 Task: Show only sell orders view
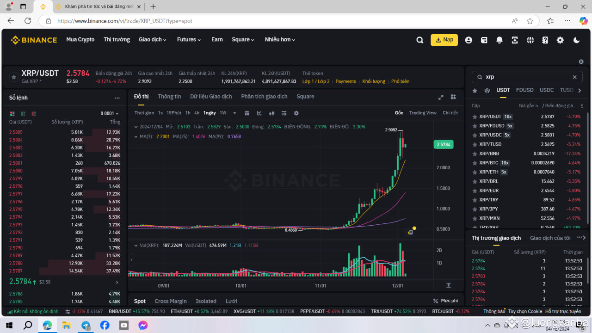[34, 113]
